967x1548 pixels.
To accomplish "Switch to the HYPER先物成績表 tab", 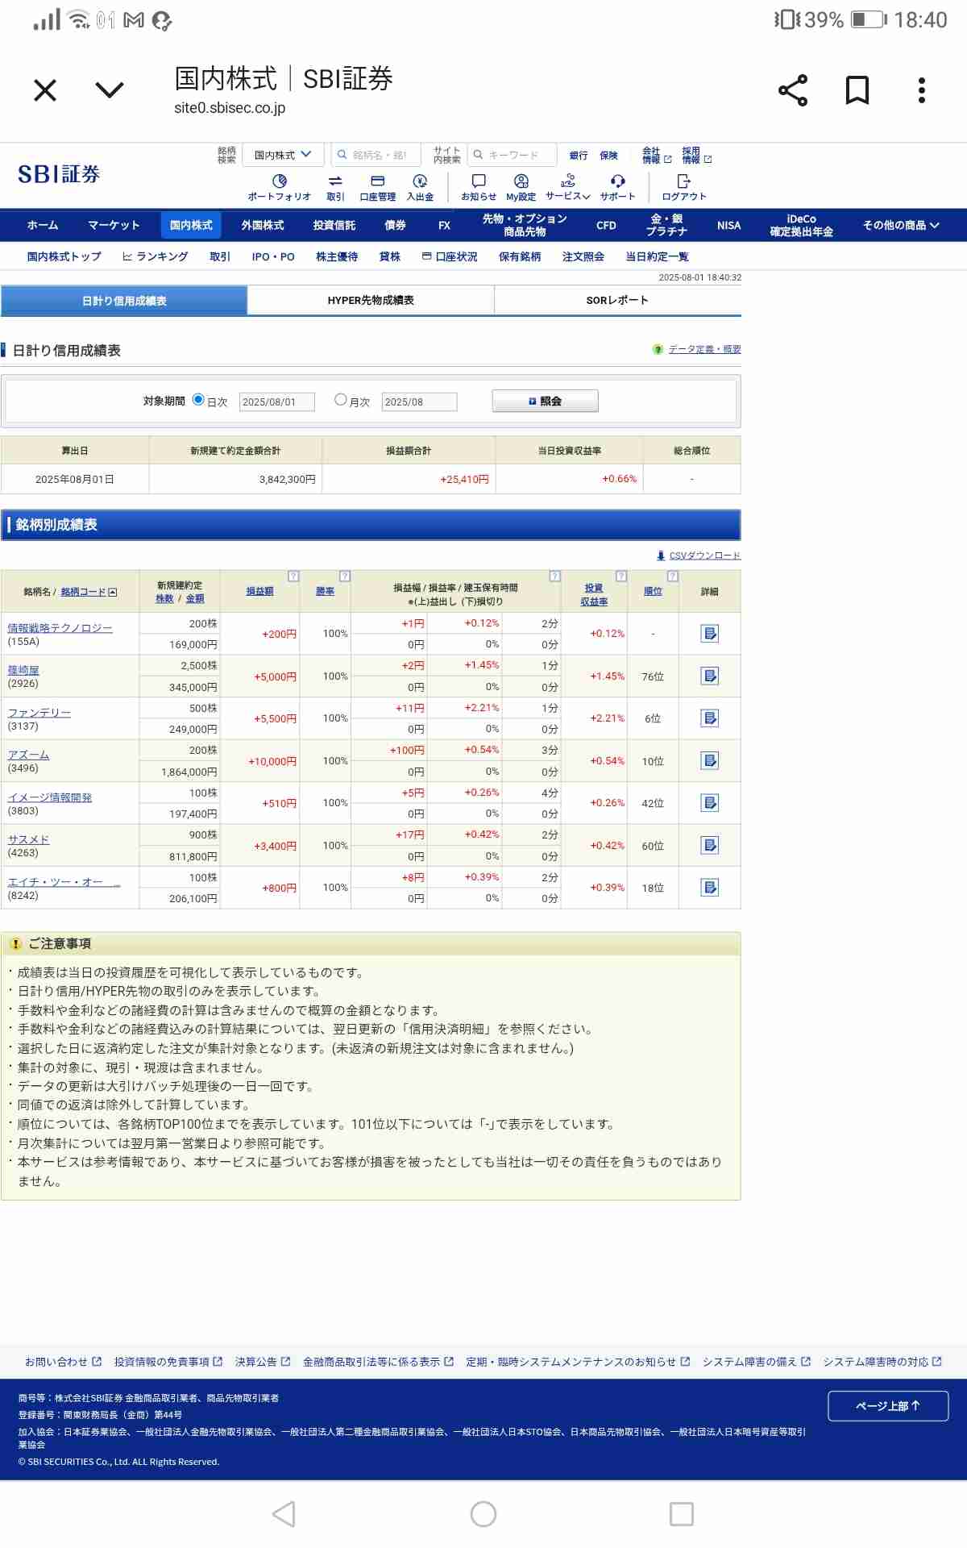I will [x=371, y=300].
